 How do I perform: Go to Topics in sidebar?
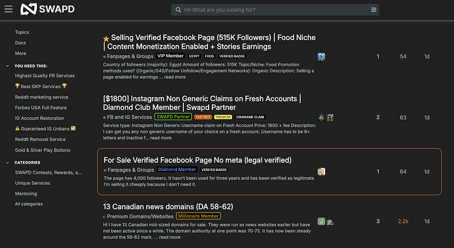point(22,32)
